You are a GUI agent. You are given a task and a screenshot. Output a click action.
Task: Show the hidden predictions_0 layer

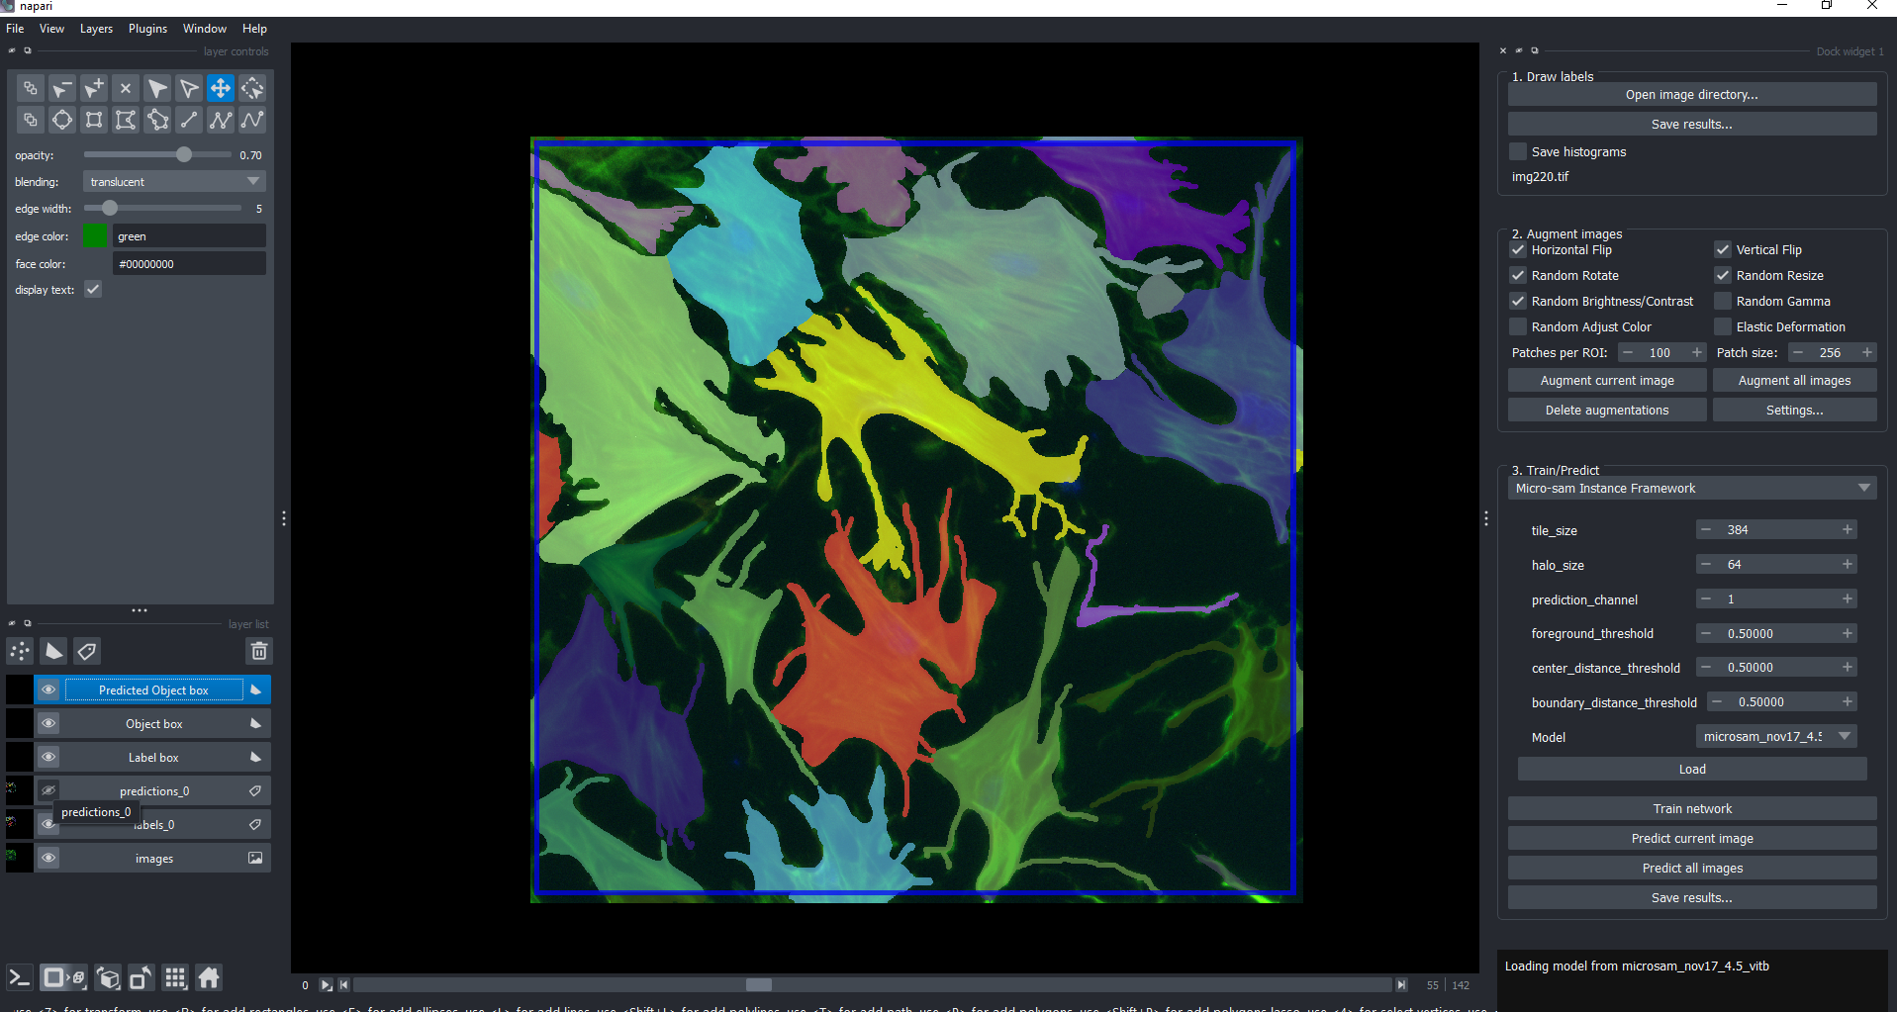pyautogui.click(x=48, y=790)
